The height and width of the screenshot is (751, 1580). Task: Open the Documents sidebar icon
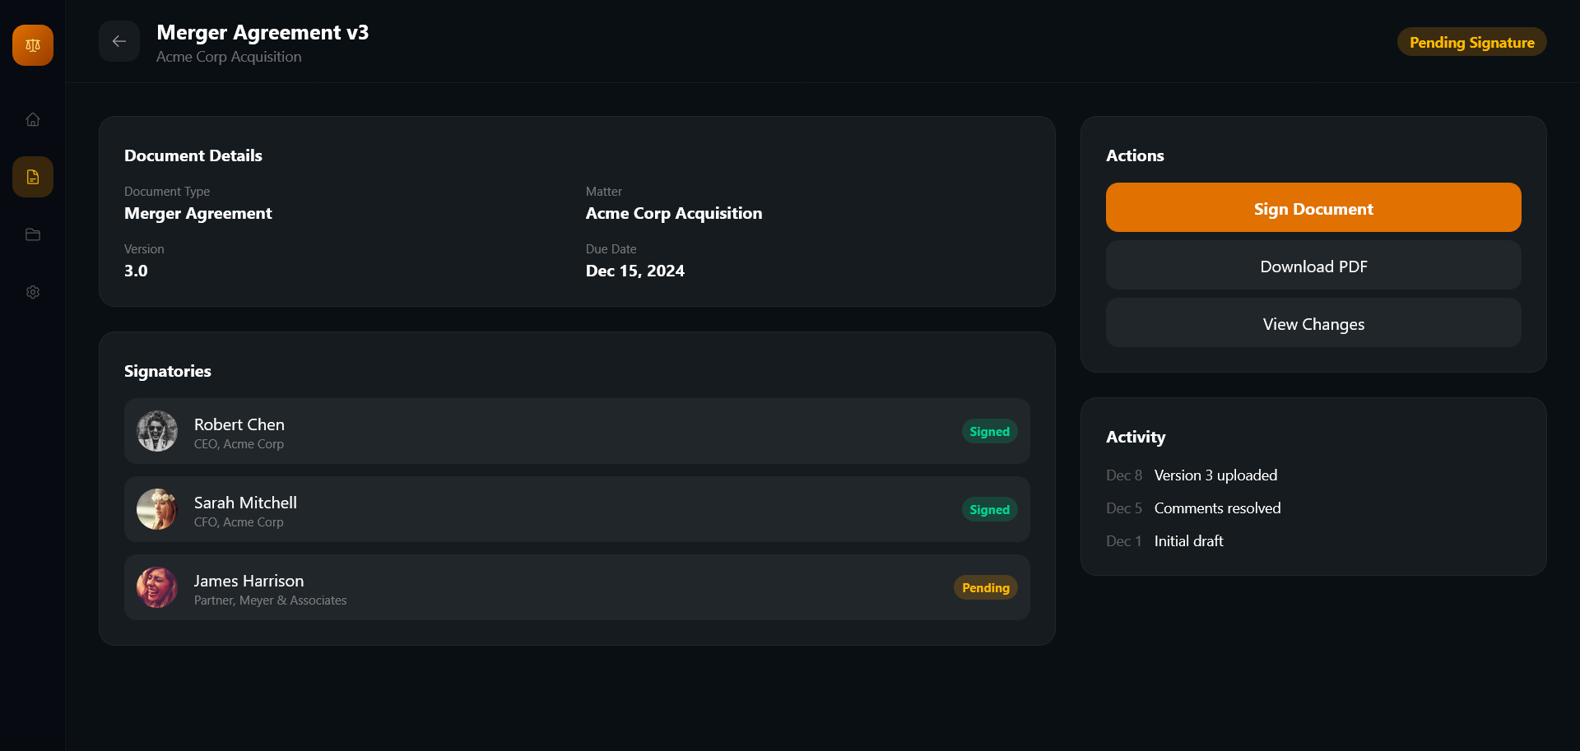point(33,177)
